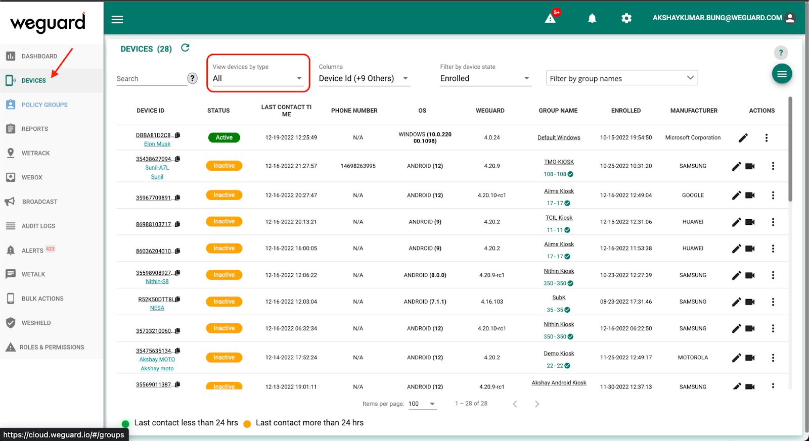Click the weguard logo

click(x=48, y=23)
